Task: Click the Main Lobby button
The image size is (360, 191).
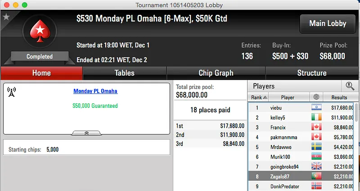Action: (328, 23)
